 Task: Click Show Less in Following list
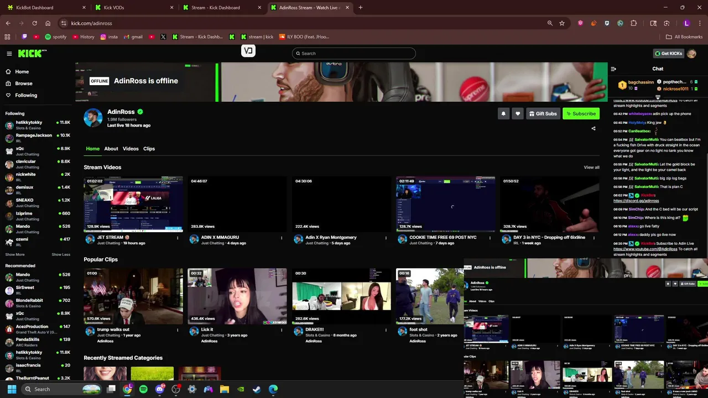coord(61,255)
